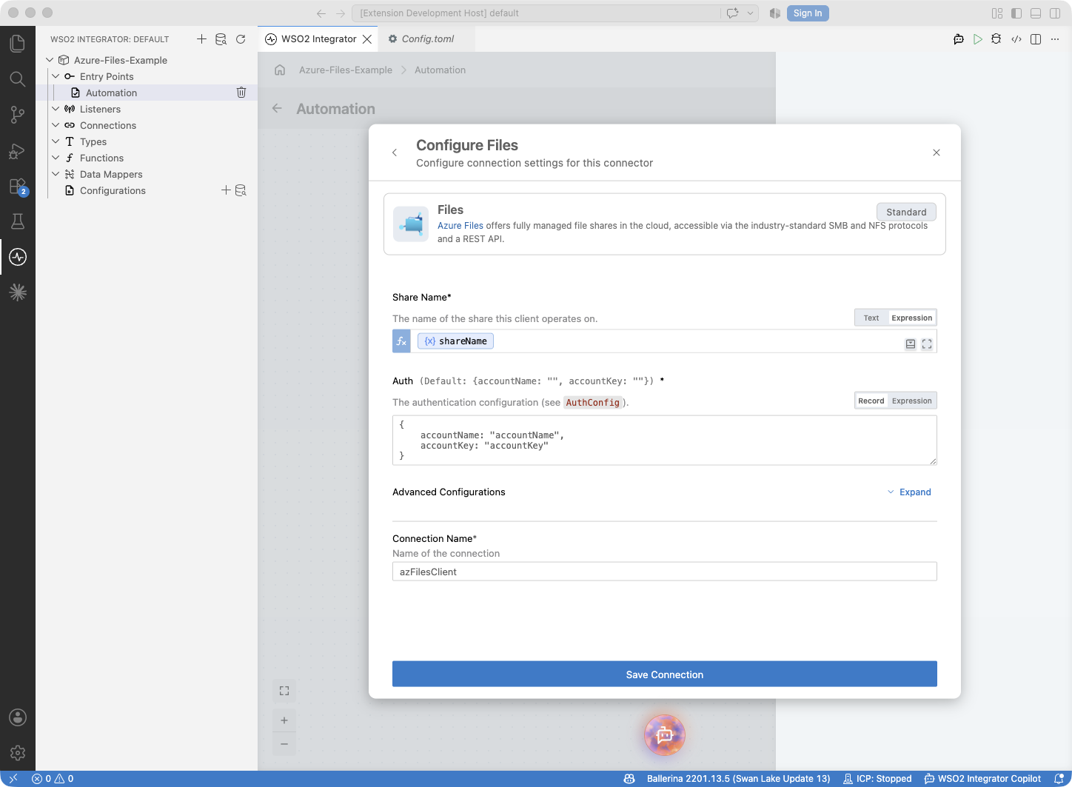Switch Auth input to Record mode
This screenshot has height=787, width=1072.
(x=871, y=401)
